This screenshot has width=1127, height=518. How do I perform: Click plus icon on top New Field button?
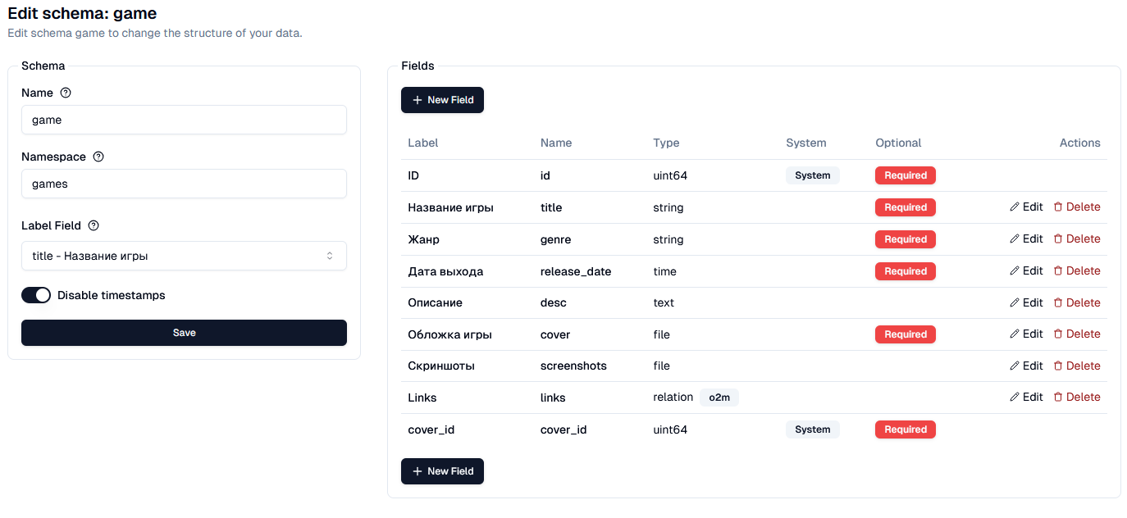[x=417, y=100]
